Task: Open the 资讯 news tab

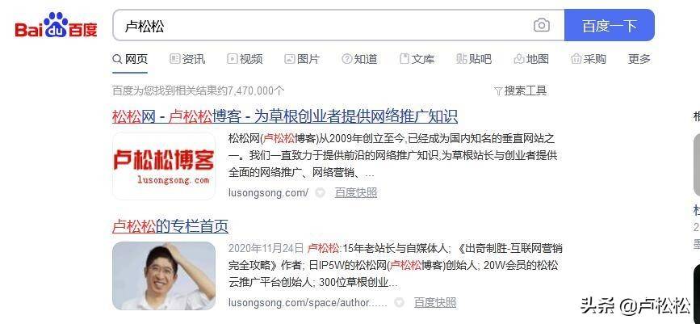Action: point(187,58)
